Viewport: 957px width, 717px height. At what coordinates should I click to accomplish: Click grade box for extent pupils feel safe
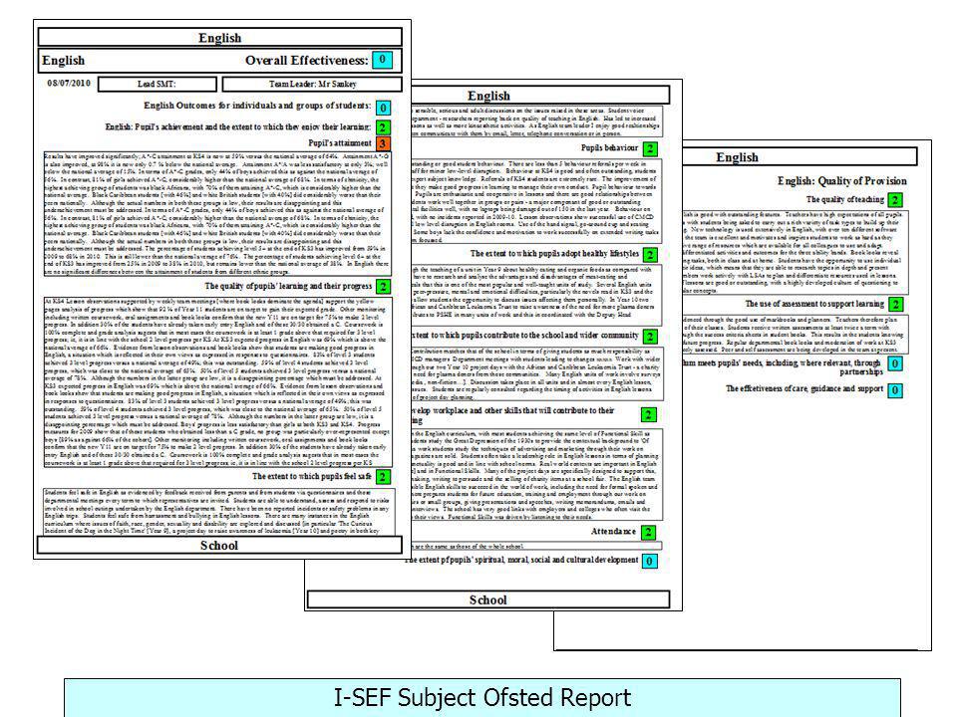pos(383,477)
